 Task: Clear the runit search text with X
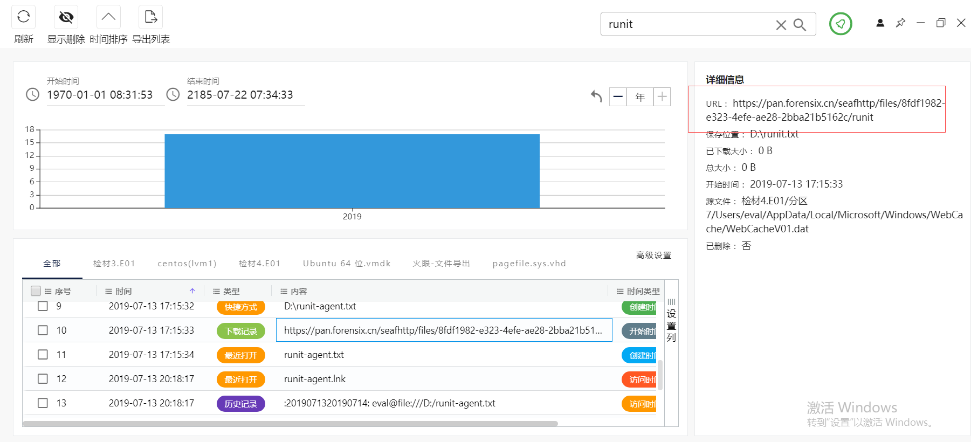781,25
